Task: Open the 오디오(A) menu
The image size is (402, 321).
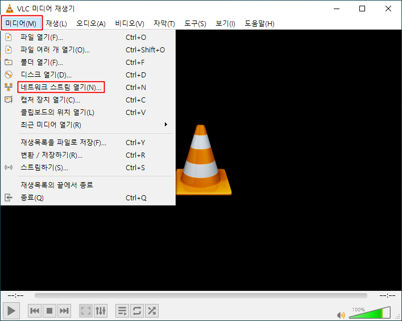Action: (x=91, y=23)
